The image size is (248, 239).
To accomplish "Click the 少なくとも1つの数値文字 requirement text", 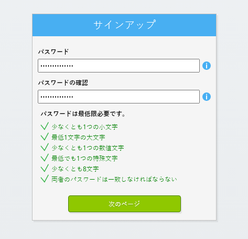I will 88,148.
